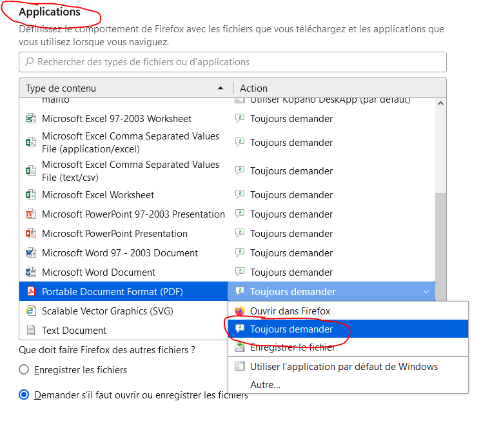Open action dropdown for Microsoft PowerPoint Presentation
This screenshot has height=421, width=501.
[331, 234]
